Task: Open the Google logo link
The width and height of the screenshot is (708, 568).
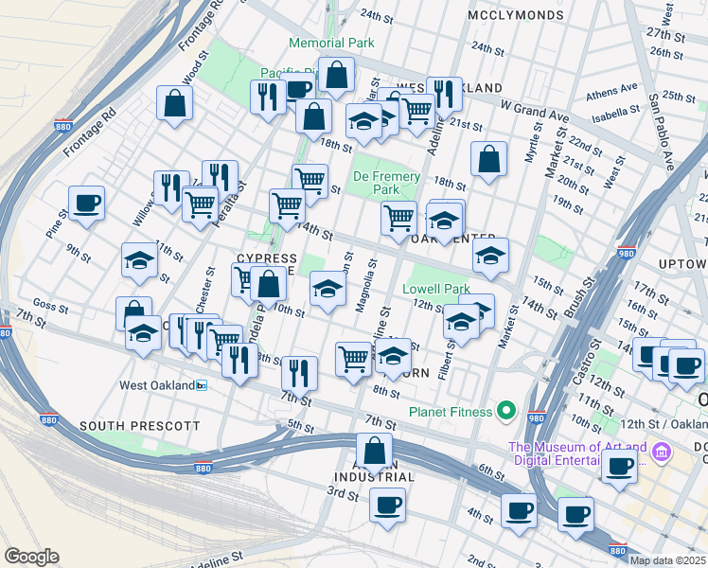Action: coord(31,556)
